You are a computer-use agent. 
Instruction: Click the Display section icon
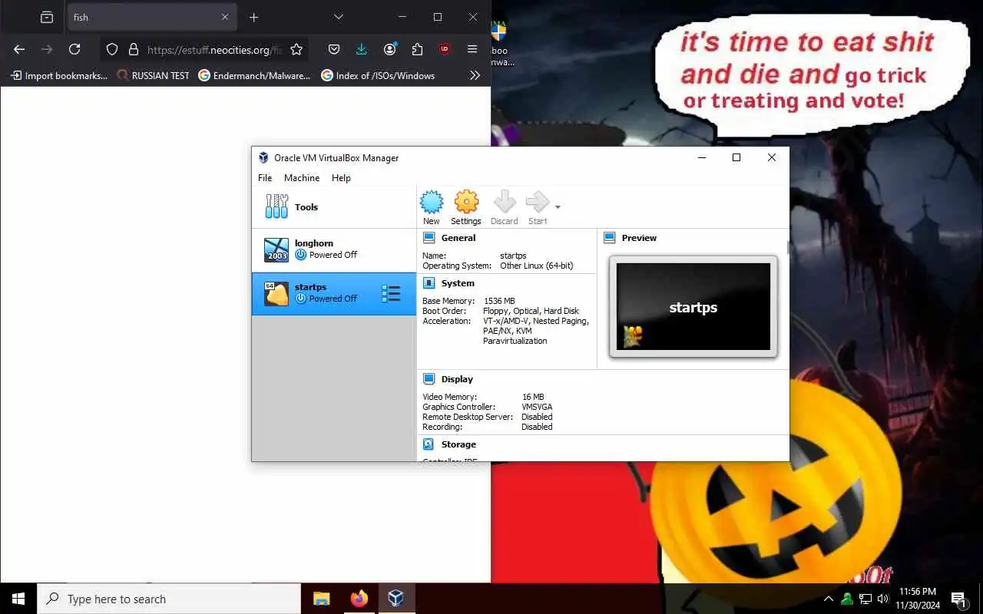(429, 379)
